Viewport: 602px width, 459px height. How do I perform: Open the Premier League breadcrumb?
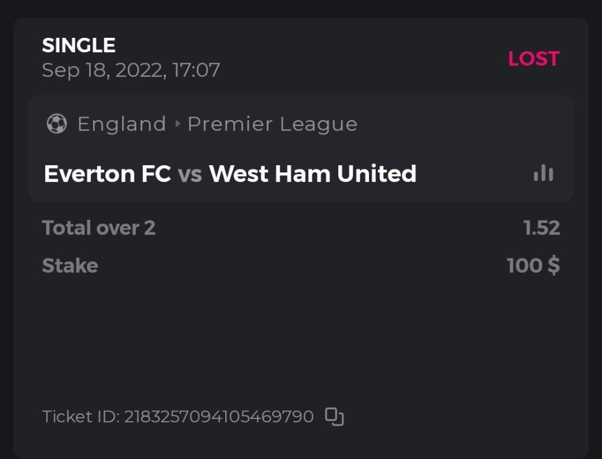pyautogui.click(x=272, y=124)
